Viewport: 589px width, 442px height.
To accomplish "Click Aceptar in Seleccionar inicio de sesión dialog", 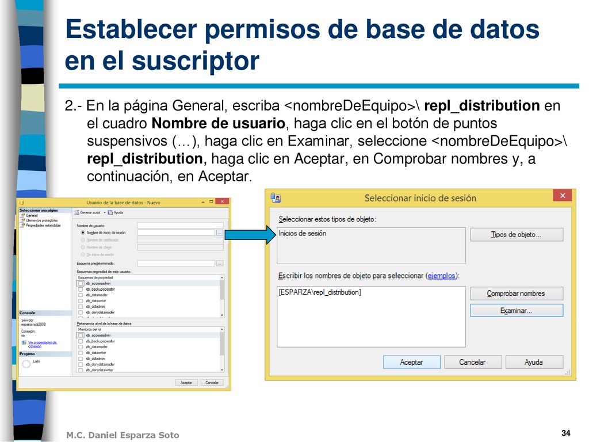I will [412, 363].
